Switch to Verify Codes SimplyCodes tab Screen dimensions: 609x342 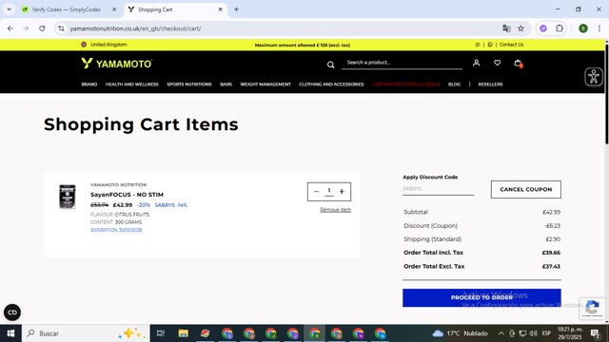coord(66,9)
